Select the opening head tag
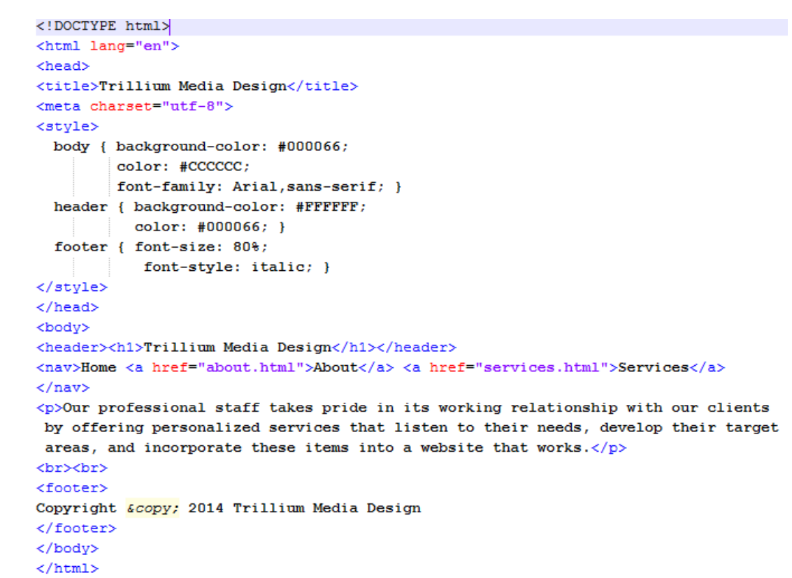 pyautogui.click(x=63, y=66)
